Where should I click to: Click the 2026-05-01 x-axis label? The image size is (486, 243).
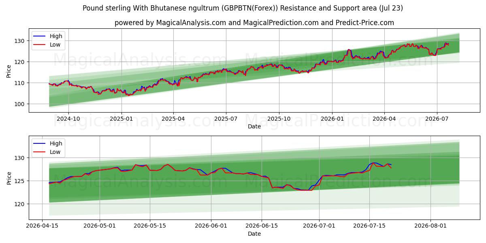100,226
